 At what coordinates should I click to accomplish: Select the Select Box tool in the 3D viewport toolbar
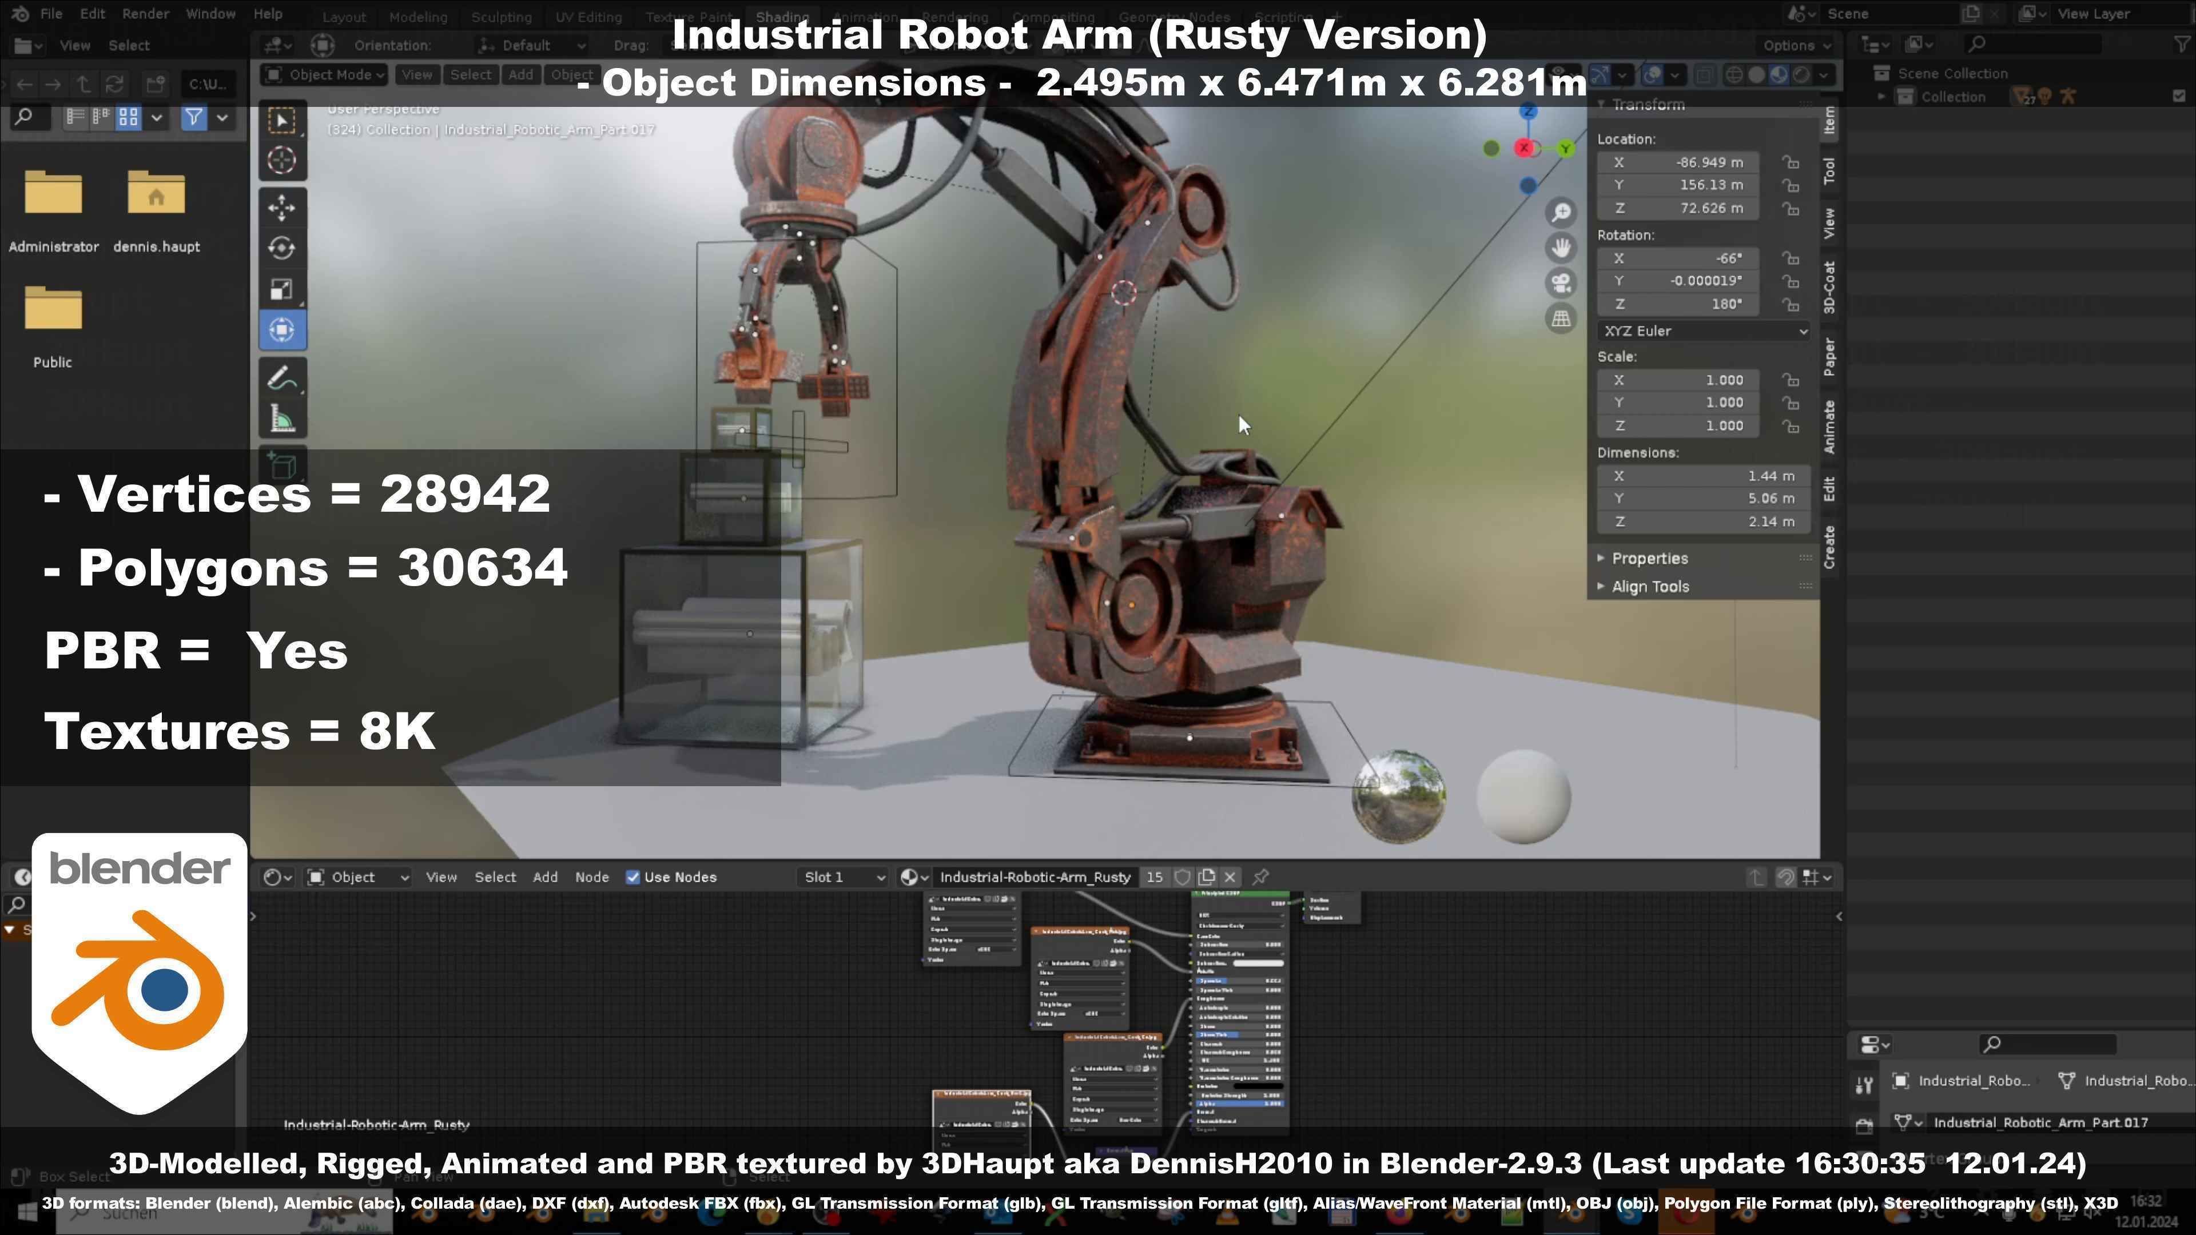click(282, 120)
